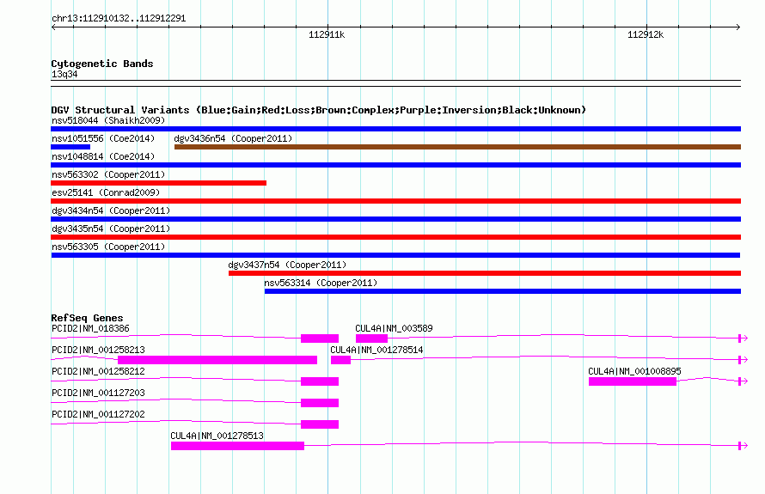Select the CUL4A NM_001278514 exon block
Image resolution: width=765 pixels, height=494 pixels.
point(340,360)
